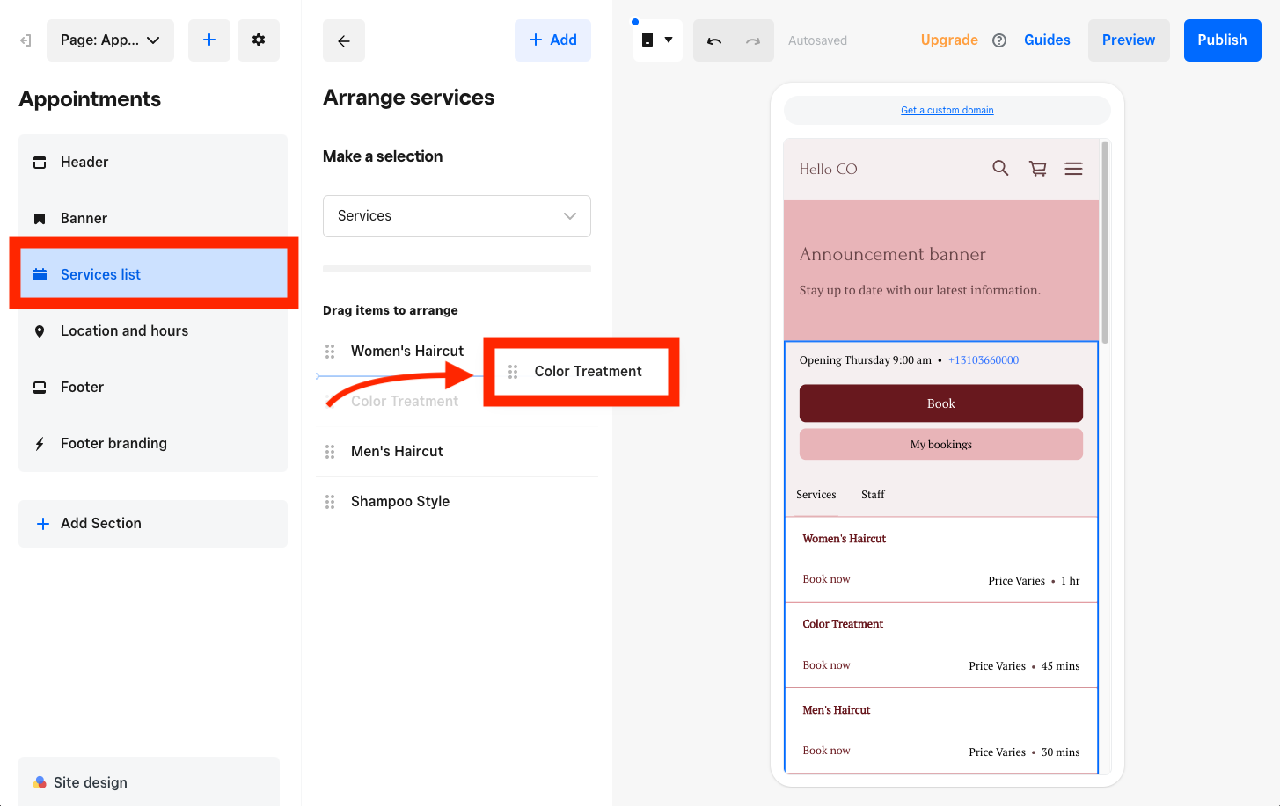Click Book now under Women's Haircut
This screenshot has height=806, width=1280.
coord(826,579)
